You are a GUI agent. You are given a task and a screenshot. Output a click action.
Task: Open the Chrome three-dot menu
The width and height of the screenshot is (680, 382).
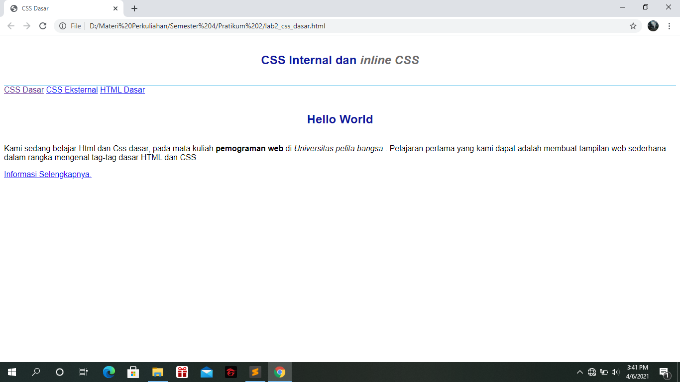[669, 26]
